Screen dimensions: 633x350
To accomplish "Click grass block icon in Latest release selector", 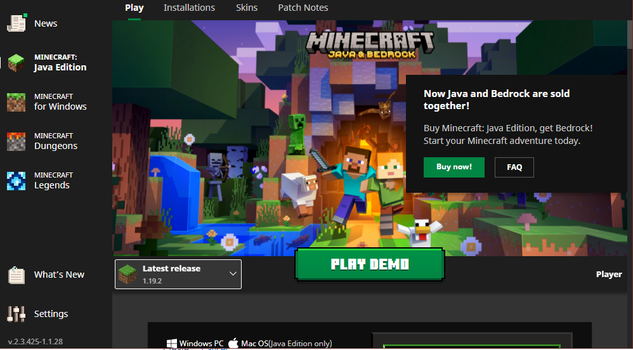I will tap(127, 274).
